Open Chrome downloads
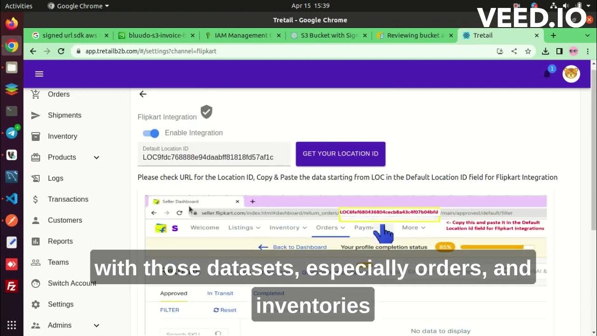 (545, 51)
